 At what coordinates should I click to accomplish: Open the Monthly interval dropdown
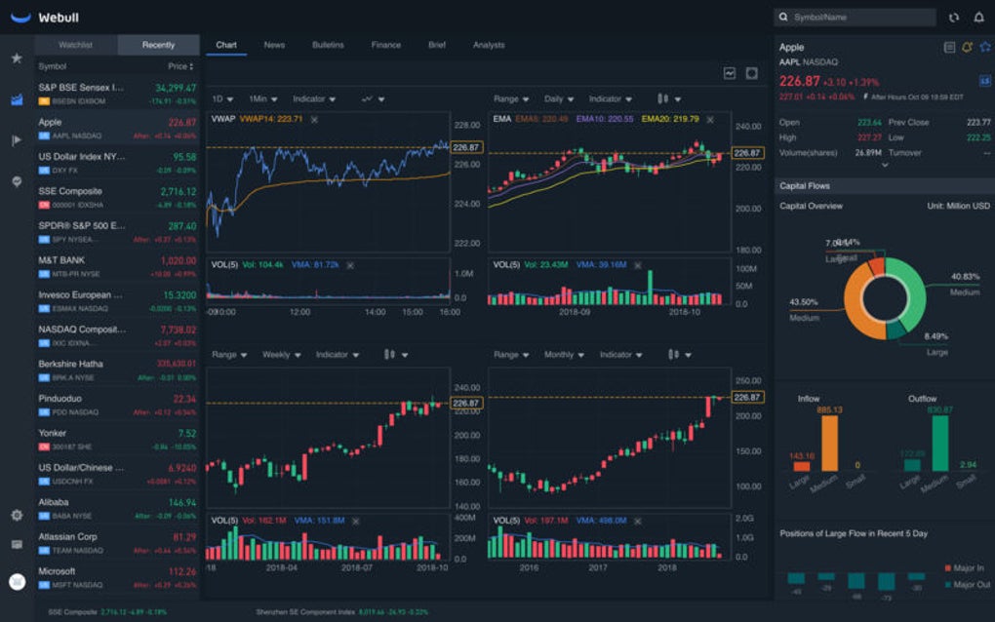[564, 355]
